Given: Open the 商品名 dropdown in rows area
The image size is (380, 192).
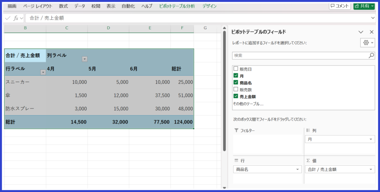Looking at the screenshot, I should (x=297, y=169).
